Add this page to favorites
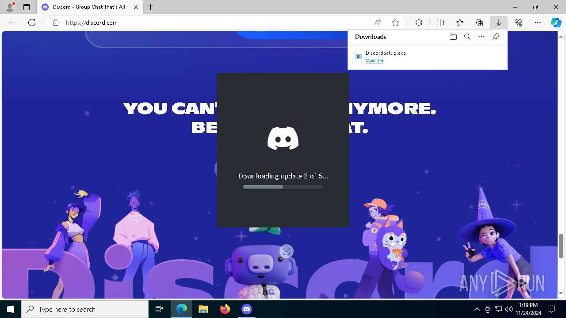566x318 pixels. [395, 23]
